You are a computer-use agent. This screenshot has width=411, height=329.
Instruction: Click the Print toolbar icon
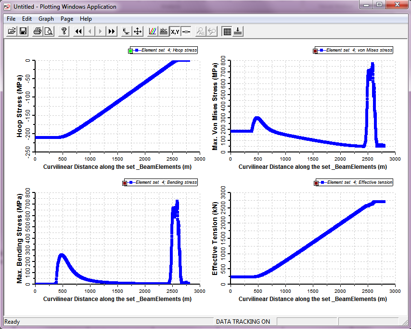(x=38, y=31)
